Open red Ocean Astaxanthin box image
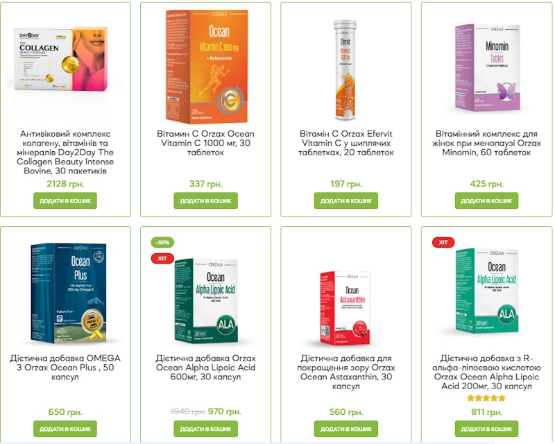This screenshot has width=555, height=444. [345, 308]
